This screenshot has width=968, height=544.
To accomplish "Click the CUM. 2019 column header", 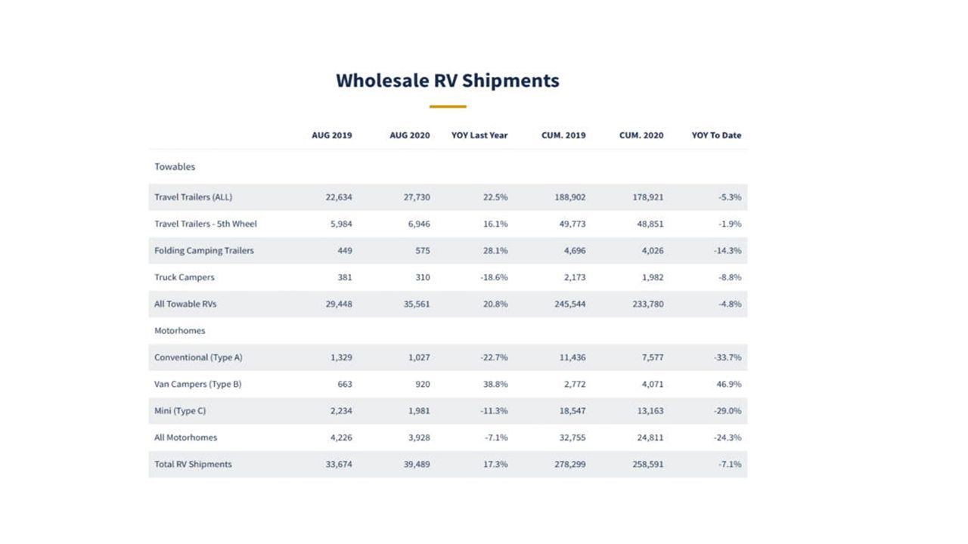I will pos(563,135).
